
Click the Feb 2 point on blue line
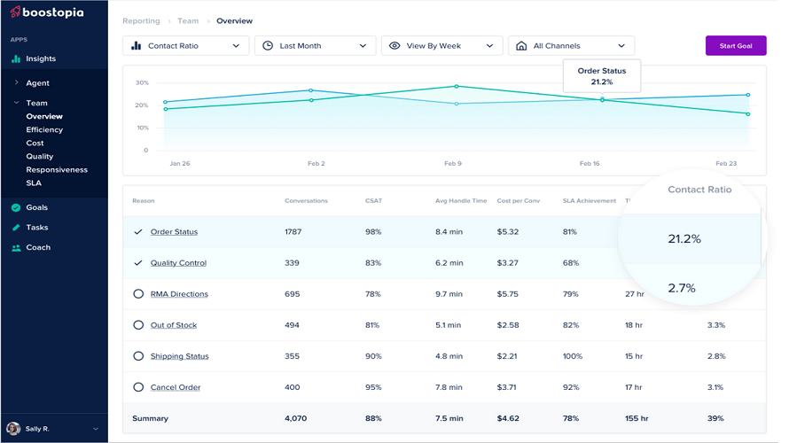[310, 90]
